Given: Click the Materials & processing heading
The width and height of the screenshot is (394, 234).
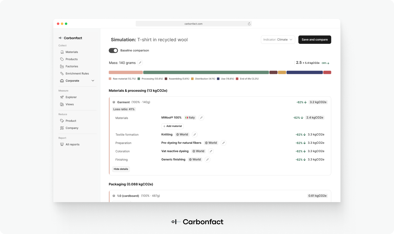Looking at the screenshot, I should click(x=138, y=91).
